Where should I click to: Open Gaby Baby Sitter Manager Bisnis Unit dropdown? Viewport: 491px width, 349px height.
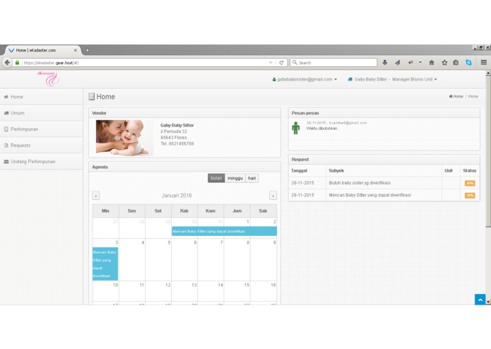tap(392, 80)
